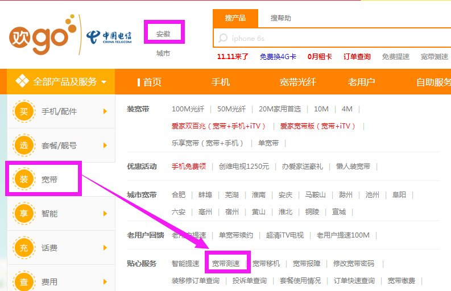Open 智能提速 under 贴心服务
451x291 pixels.
click(x=185, y=263)
